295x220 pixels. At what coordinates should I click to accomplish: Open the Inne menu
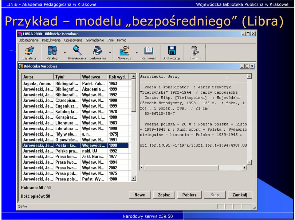click(x=110, y=40)
